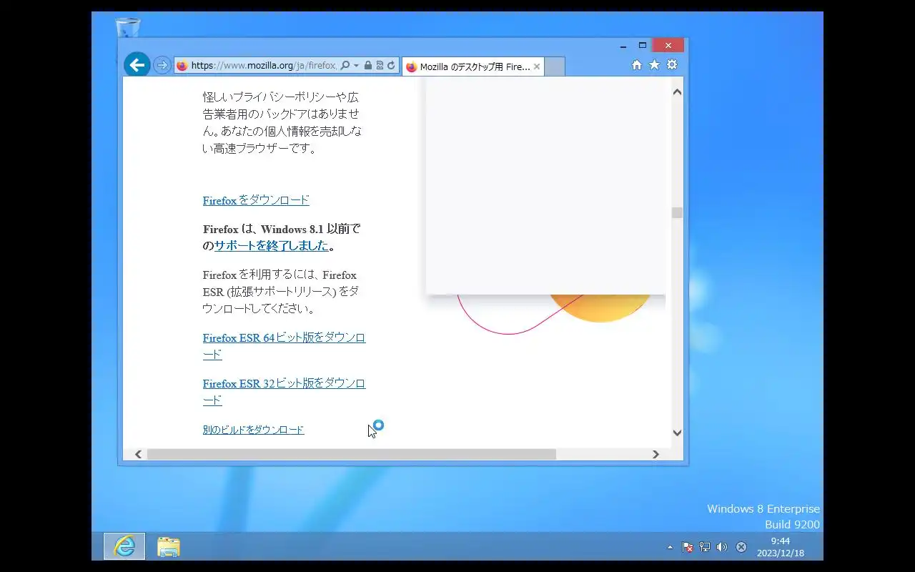The width and height of the screenshot is (915, 572).
Task: Open the tools gear menu
Action: click(x=672, y=65)
